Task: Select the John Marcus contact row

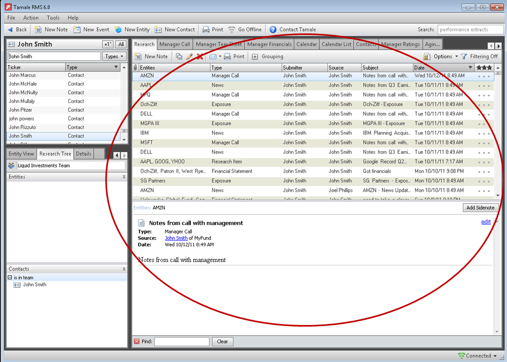Action: coord(63,76)
